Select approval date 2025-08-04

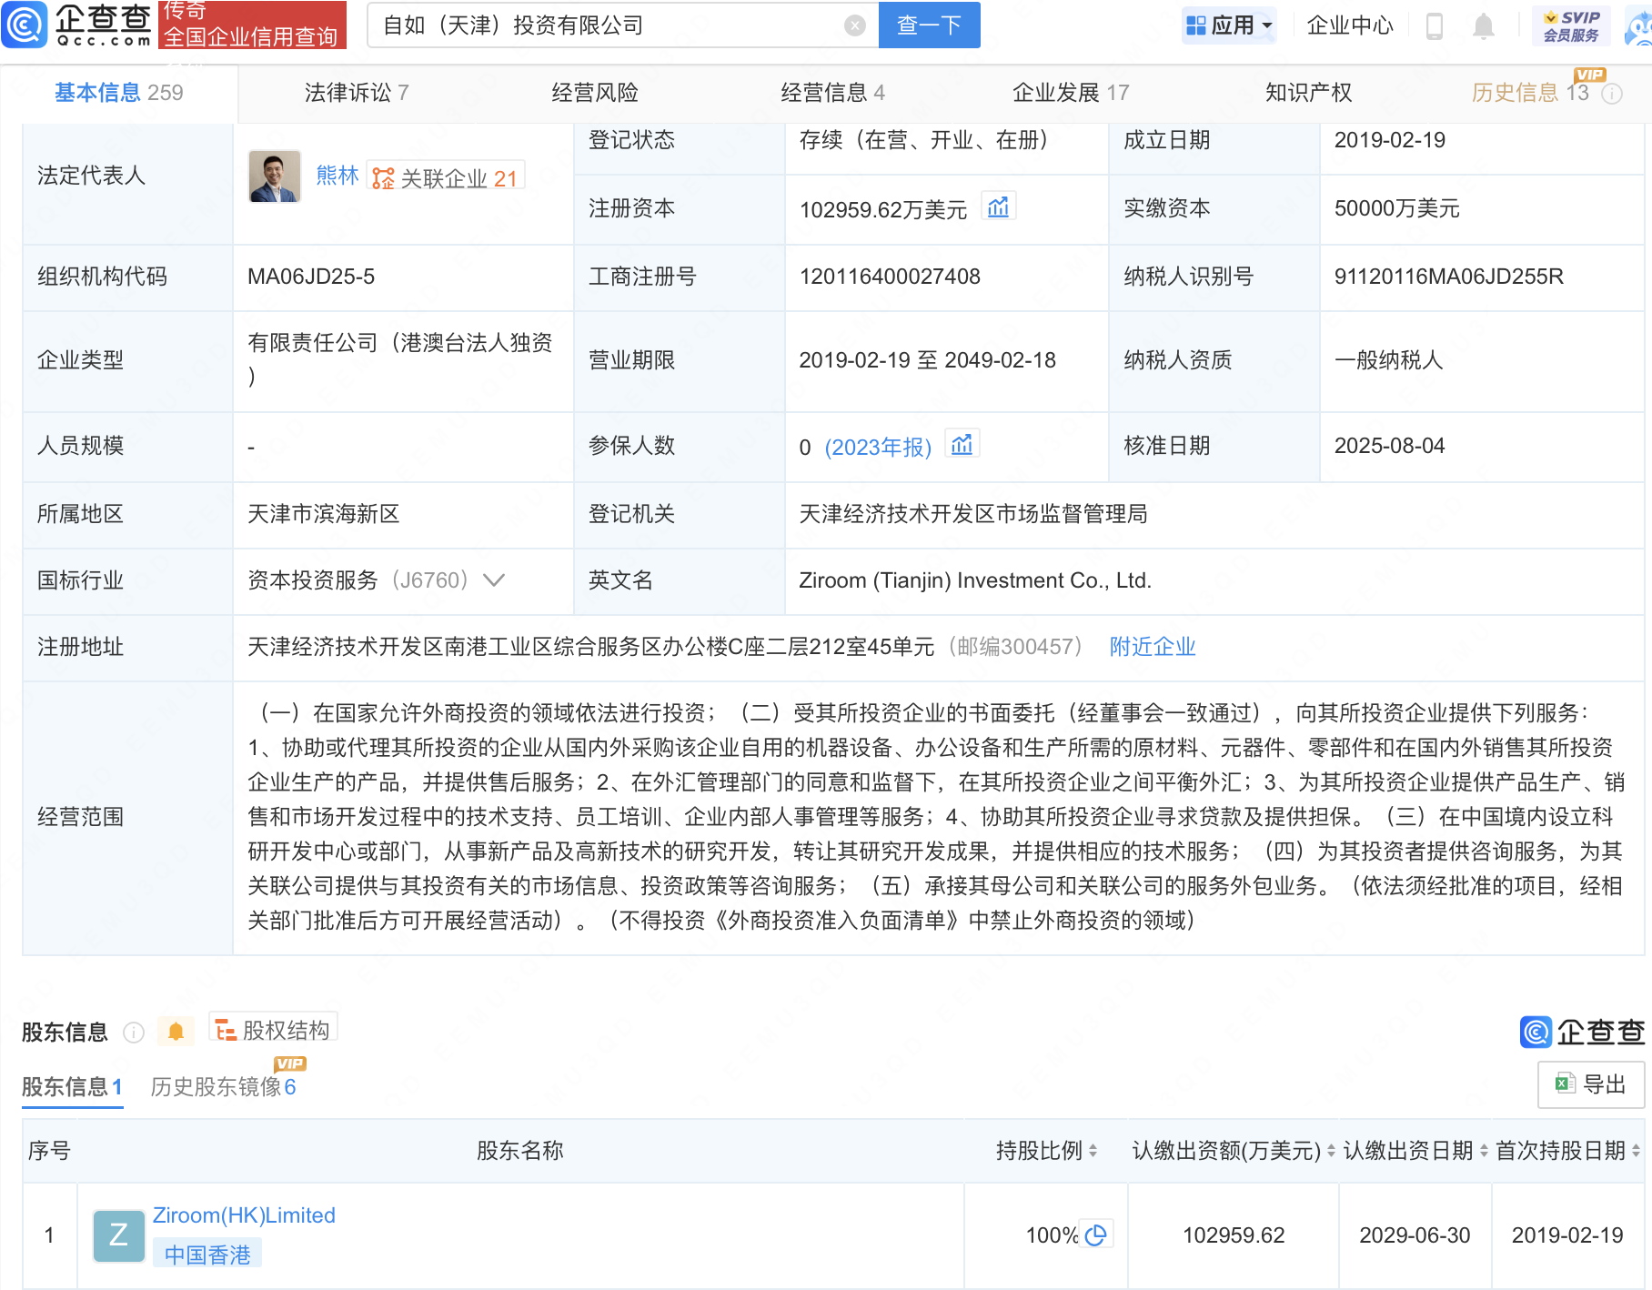tap(1389, 446)
